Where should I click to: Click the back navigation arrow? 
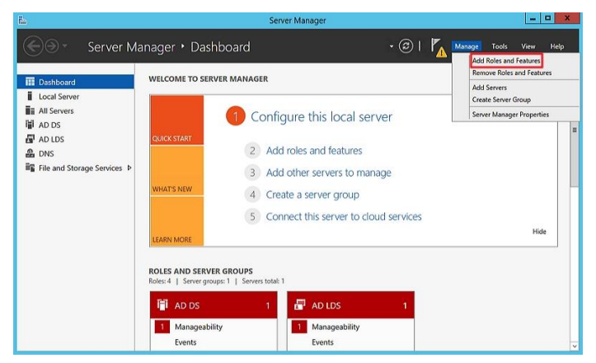pos(33,46)
